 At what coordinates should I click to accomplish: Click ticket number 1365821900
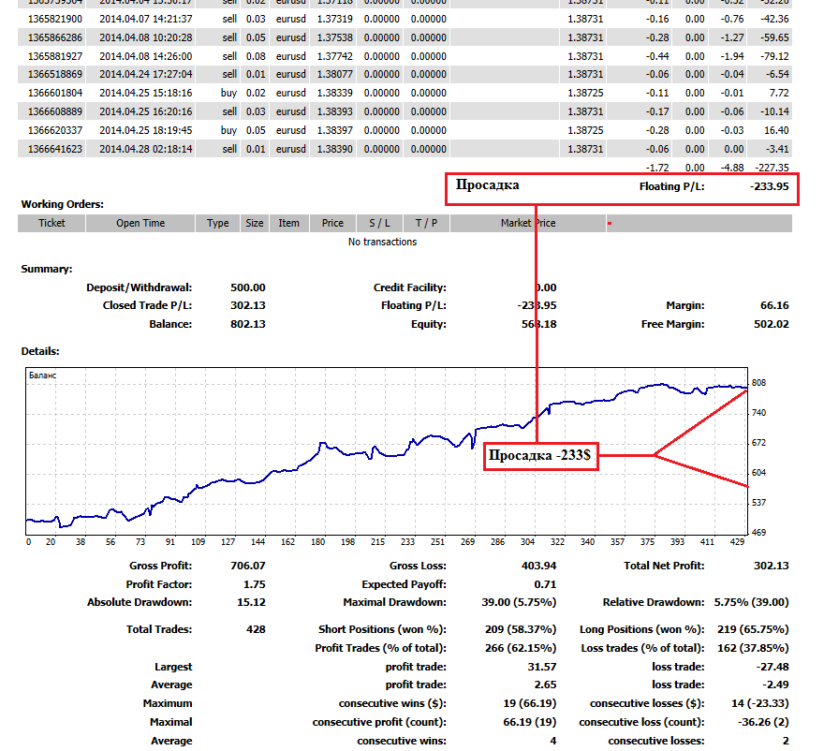click(x=55, y=19)
